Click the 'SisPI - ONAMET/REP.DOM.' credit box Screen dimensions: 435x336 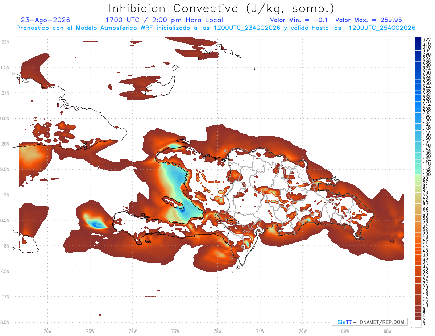coord(370,322)
